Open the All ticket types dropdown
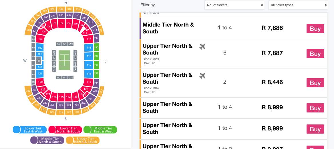 [x=298, y=5]
